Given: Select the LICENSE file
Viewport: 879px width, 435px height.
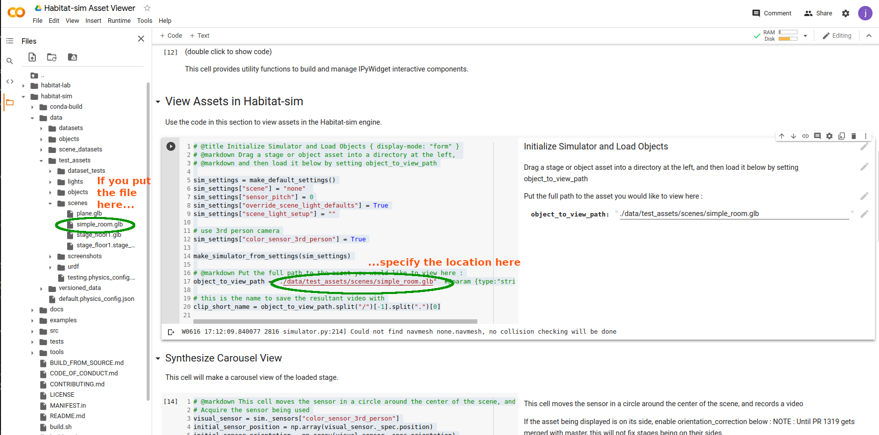Looking at the screenshot, I should pos(62,395).
